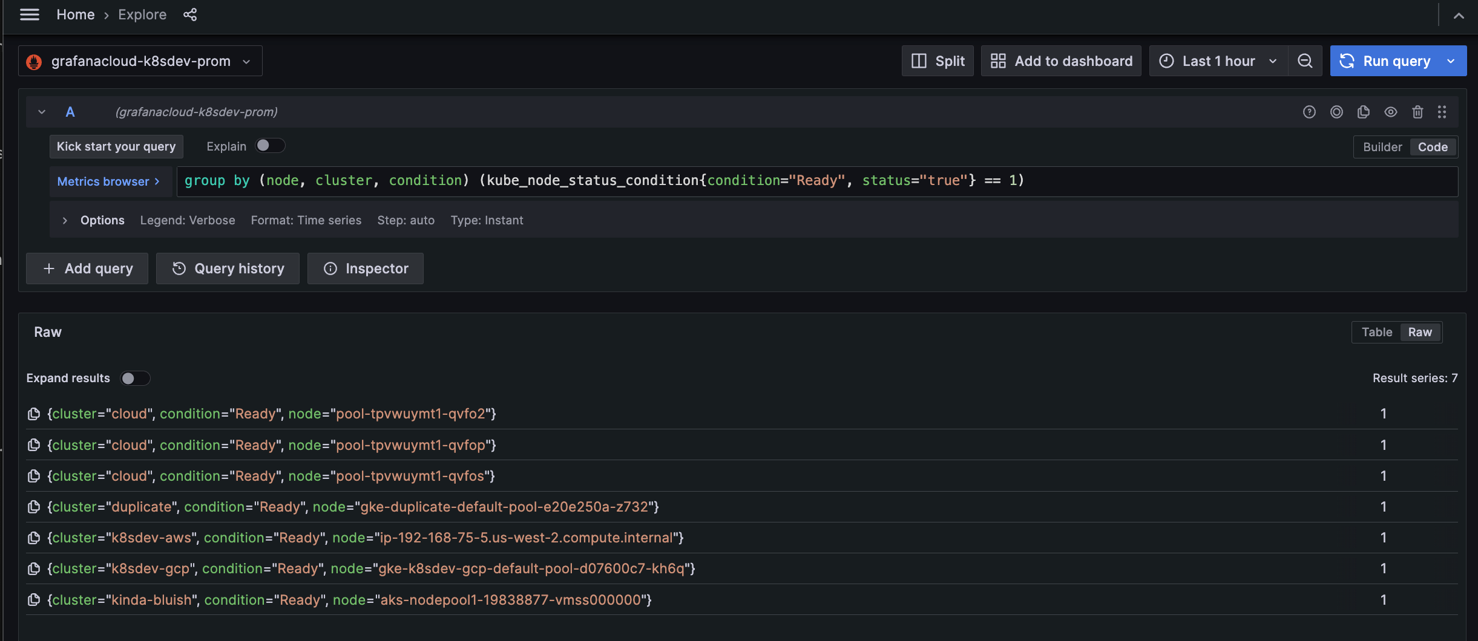Screen dimensions: 1478x641
Task: Duplicate query A with the copy icon
Action: point(1364,112)
